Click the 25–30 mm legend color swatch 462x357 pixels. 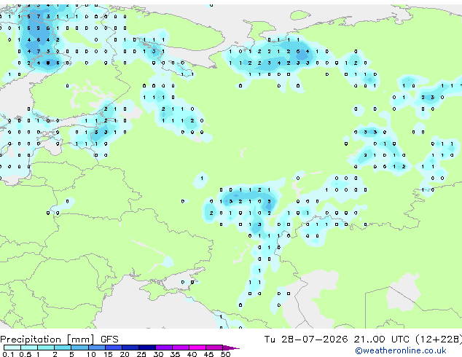pos(147,348)
